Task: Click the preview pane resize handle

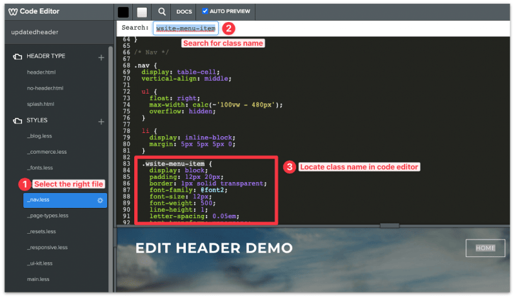Action: [390, 225]
